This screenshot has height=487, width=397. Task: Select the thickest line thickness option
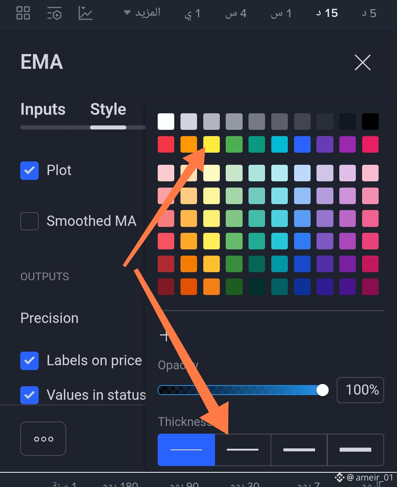355,450
